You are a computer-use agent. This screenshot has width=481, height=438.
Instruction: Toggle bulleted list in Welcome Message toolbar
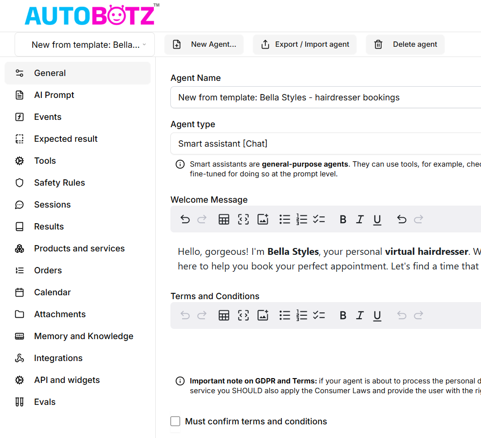[285, 219]
